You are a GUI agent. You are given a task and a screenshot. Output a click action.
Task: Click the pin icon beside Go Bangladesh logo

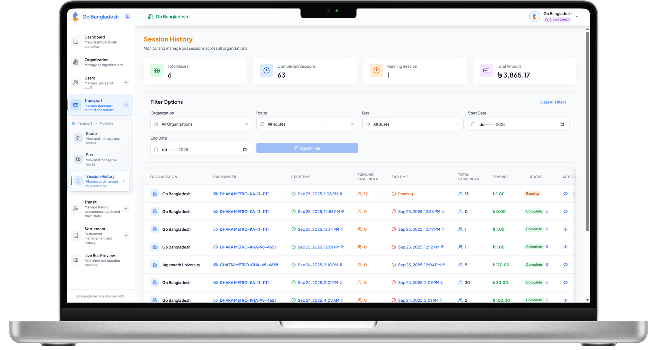pos(127,17)
